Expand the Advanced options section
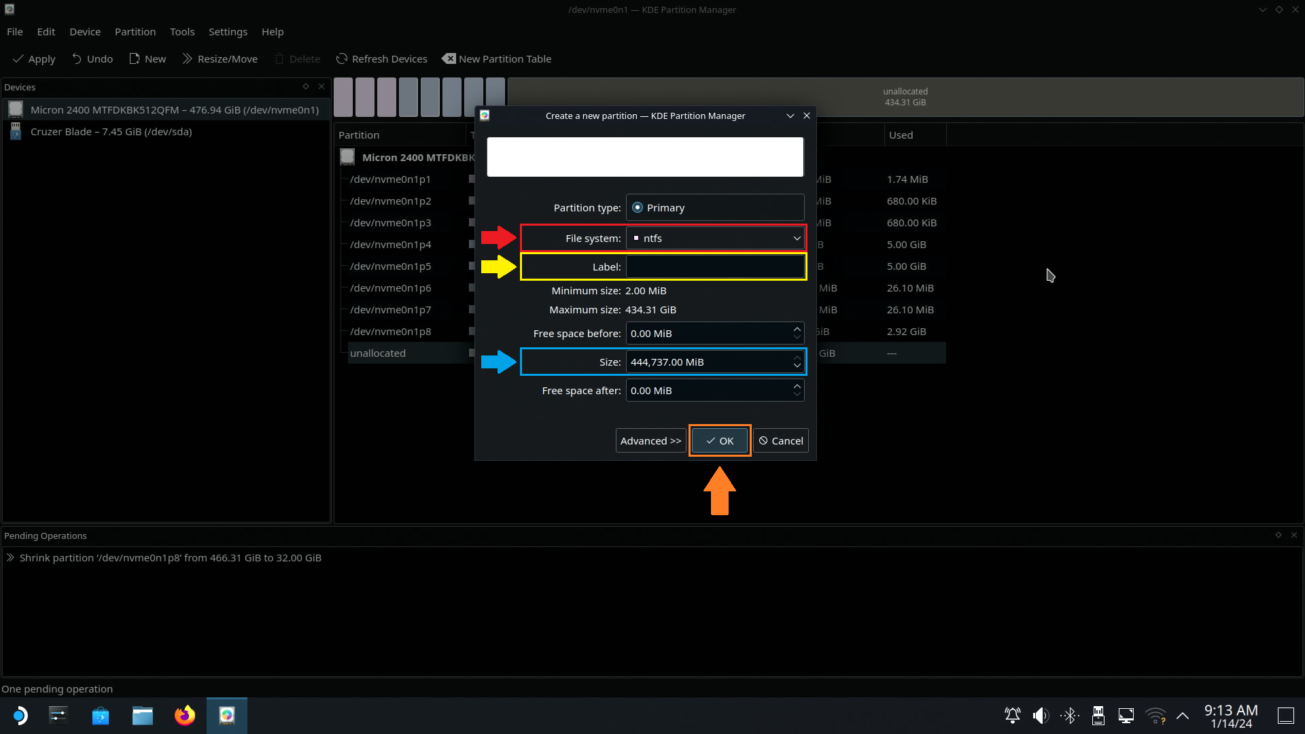This screenshot has width=1305, height=734. 650,441
